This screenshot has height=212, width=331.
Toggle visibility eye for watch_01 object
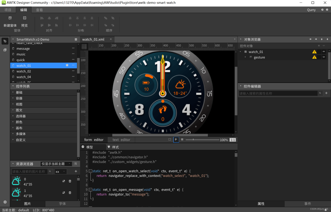[323, 52]
